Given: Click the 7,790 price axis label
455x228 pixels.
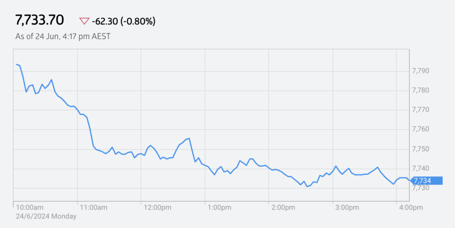Looking at the screenshot, I should [421, 71].
